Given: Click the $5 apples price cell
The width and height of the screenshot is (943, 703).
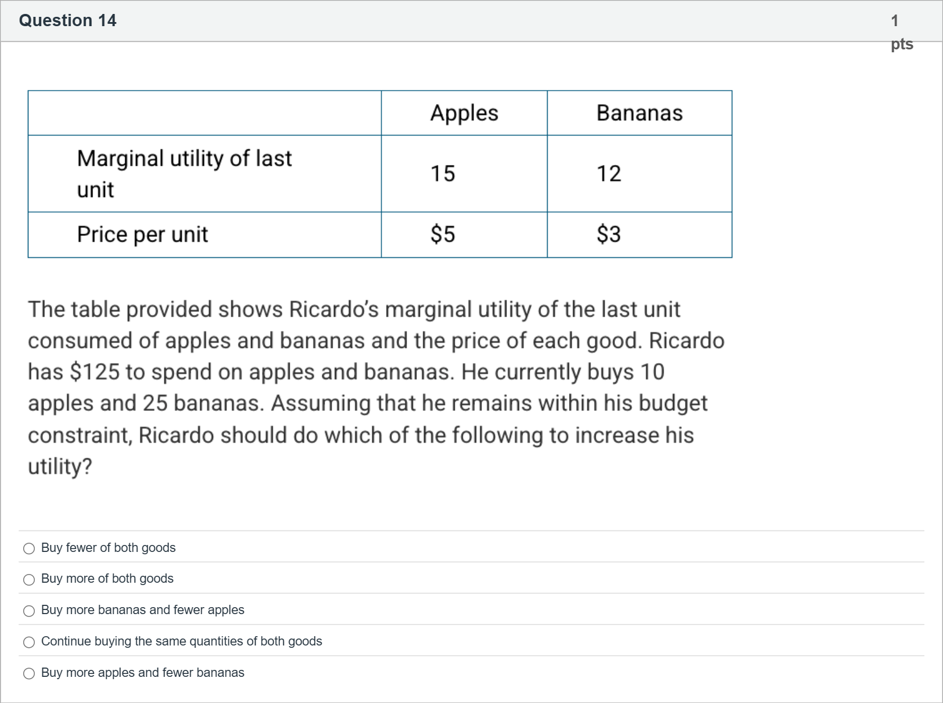Looking at the screenshot, I should 443,235.
